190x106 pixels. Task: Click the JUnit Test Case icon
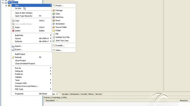(54, 41)
